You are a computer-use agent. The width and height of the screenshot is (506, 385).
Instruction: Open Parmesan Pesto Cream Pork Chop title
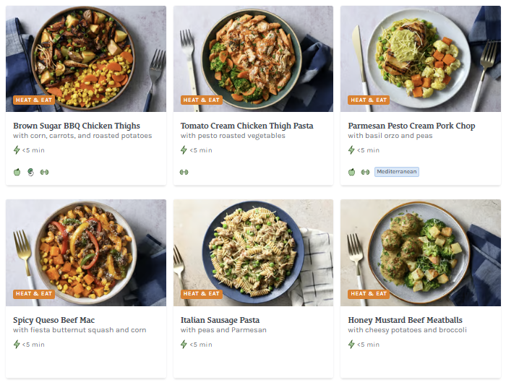pos(411,126)
